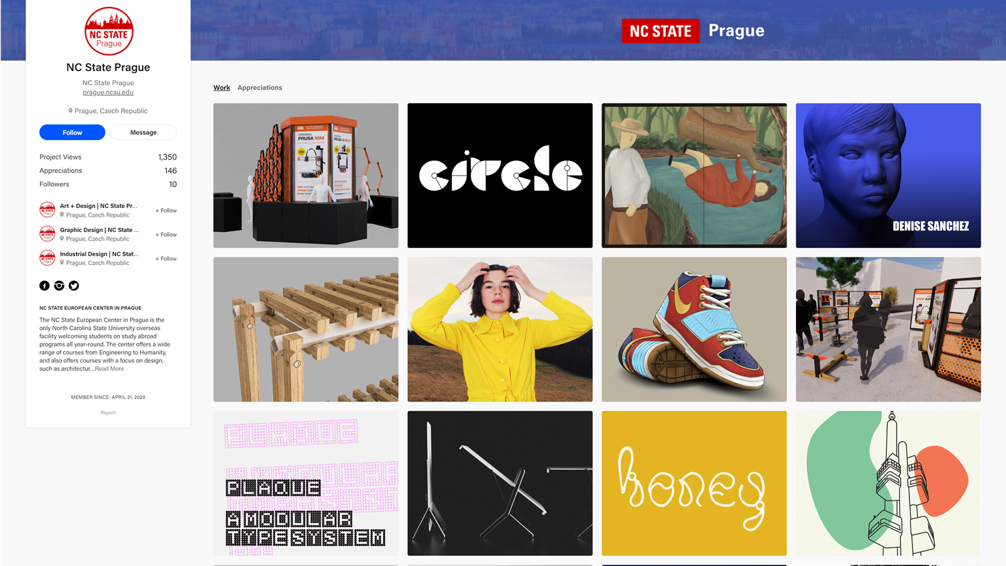Click the blue Follow button

(72, 133)
